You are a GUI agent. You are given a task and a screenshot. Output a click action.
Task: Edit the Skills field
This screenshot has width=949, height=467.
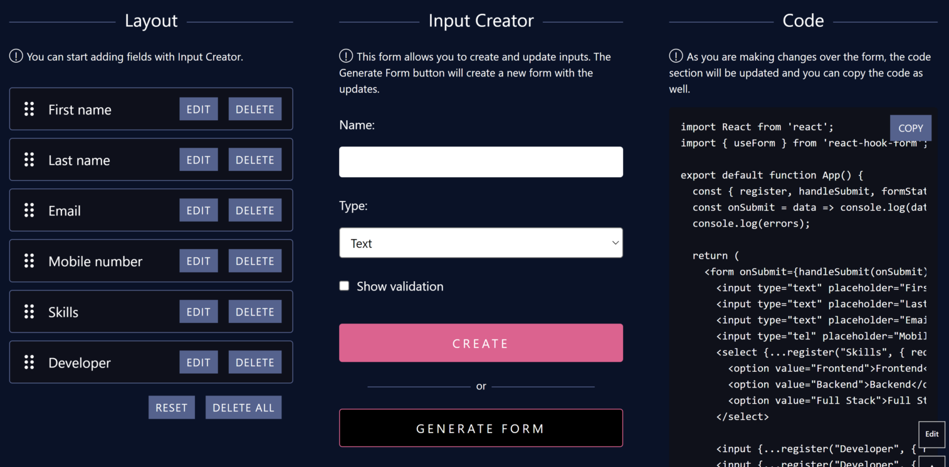199,312
